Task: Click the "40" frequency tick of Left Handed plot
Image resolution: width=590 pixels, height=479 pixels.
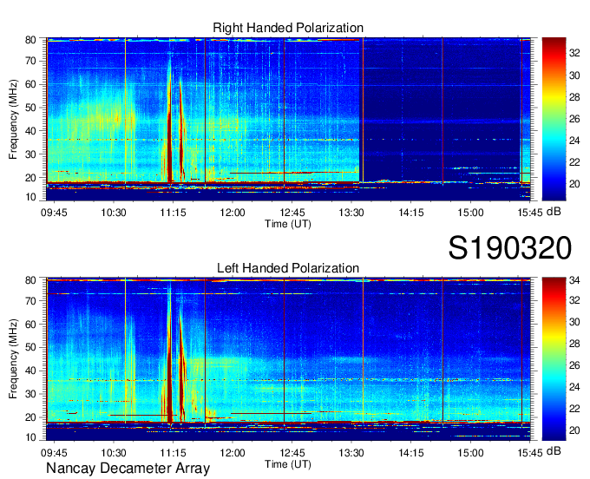Action: [x=30, y=371]
